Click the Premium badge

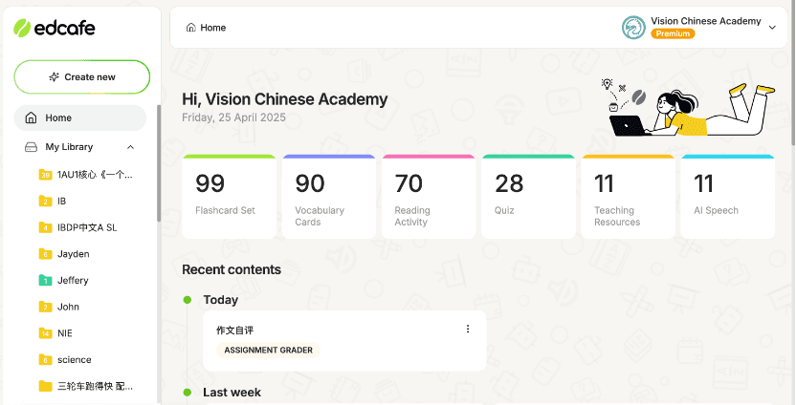coord(673,33)
